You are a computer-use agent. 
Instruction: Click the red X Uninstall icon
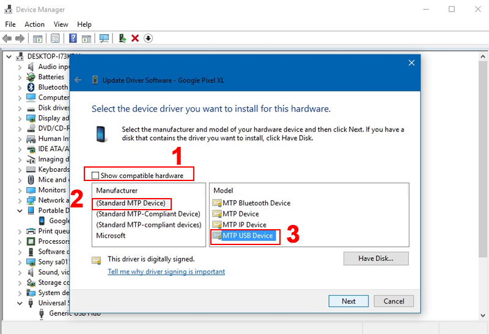(x=135, y=38)
